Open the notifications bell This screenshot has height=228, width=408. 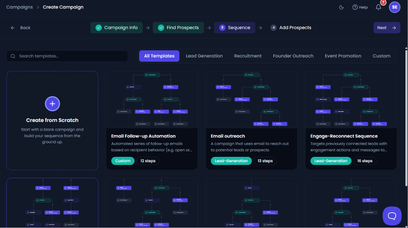[x=379, y=7]
